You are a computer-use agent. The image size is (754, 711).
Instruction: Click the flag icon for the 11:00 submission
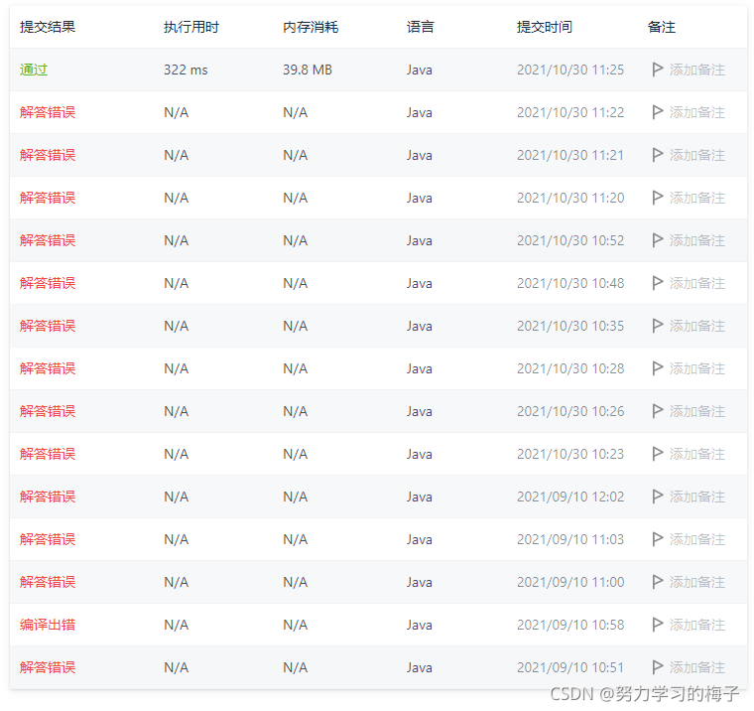tap(658, 582)
